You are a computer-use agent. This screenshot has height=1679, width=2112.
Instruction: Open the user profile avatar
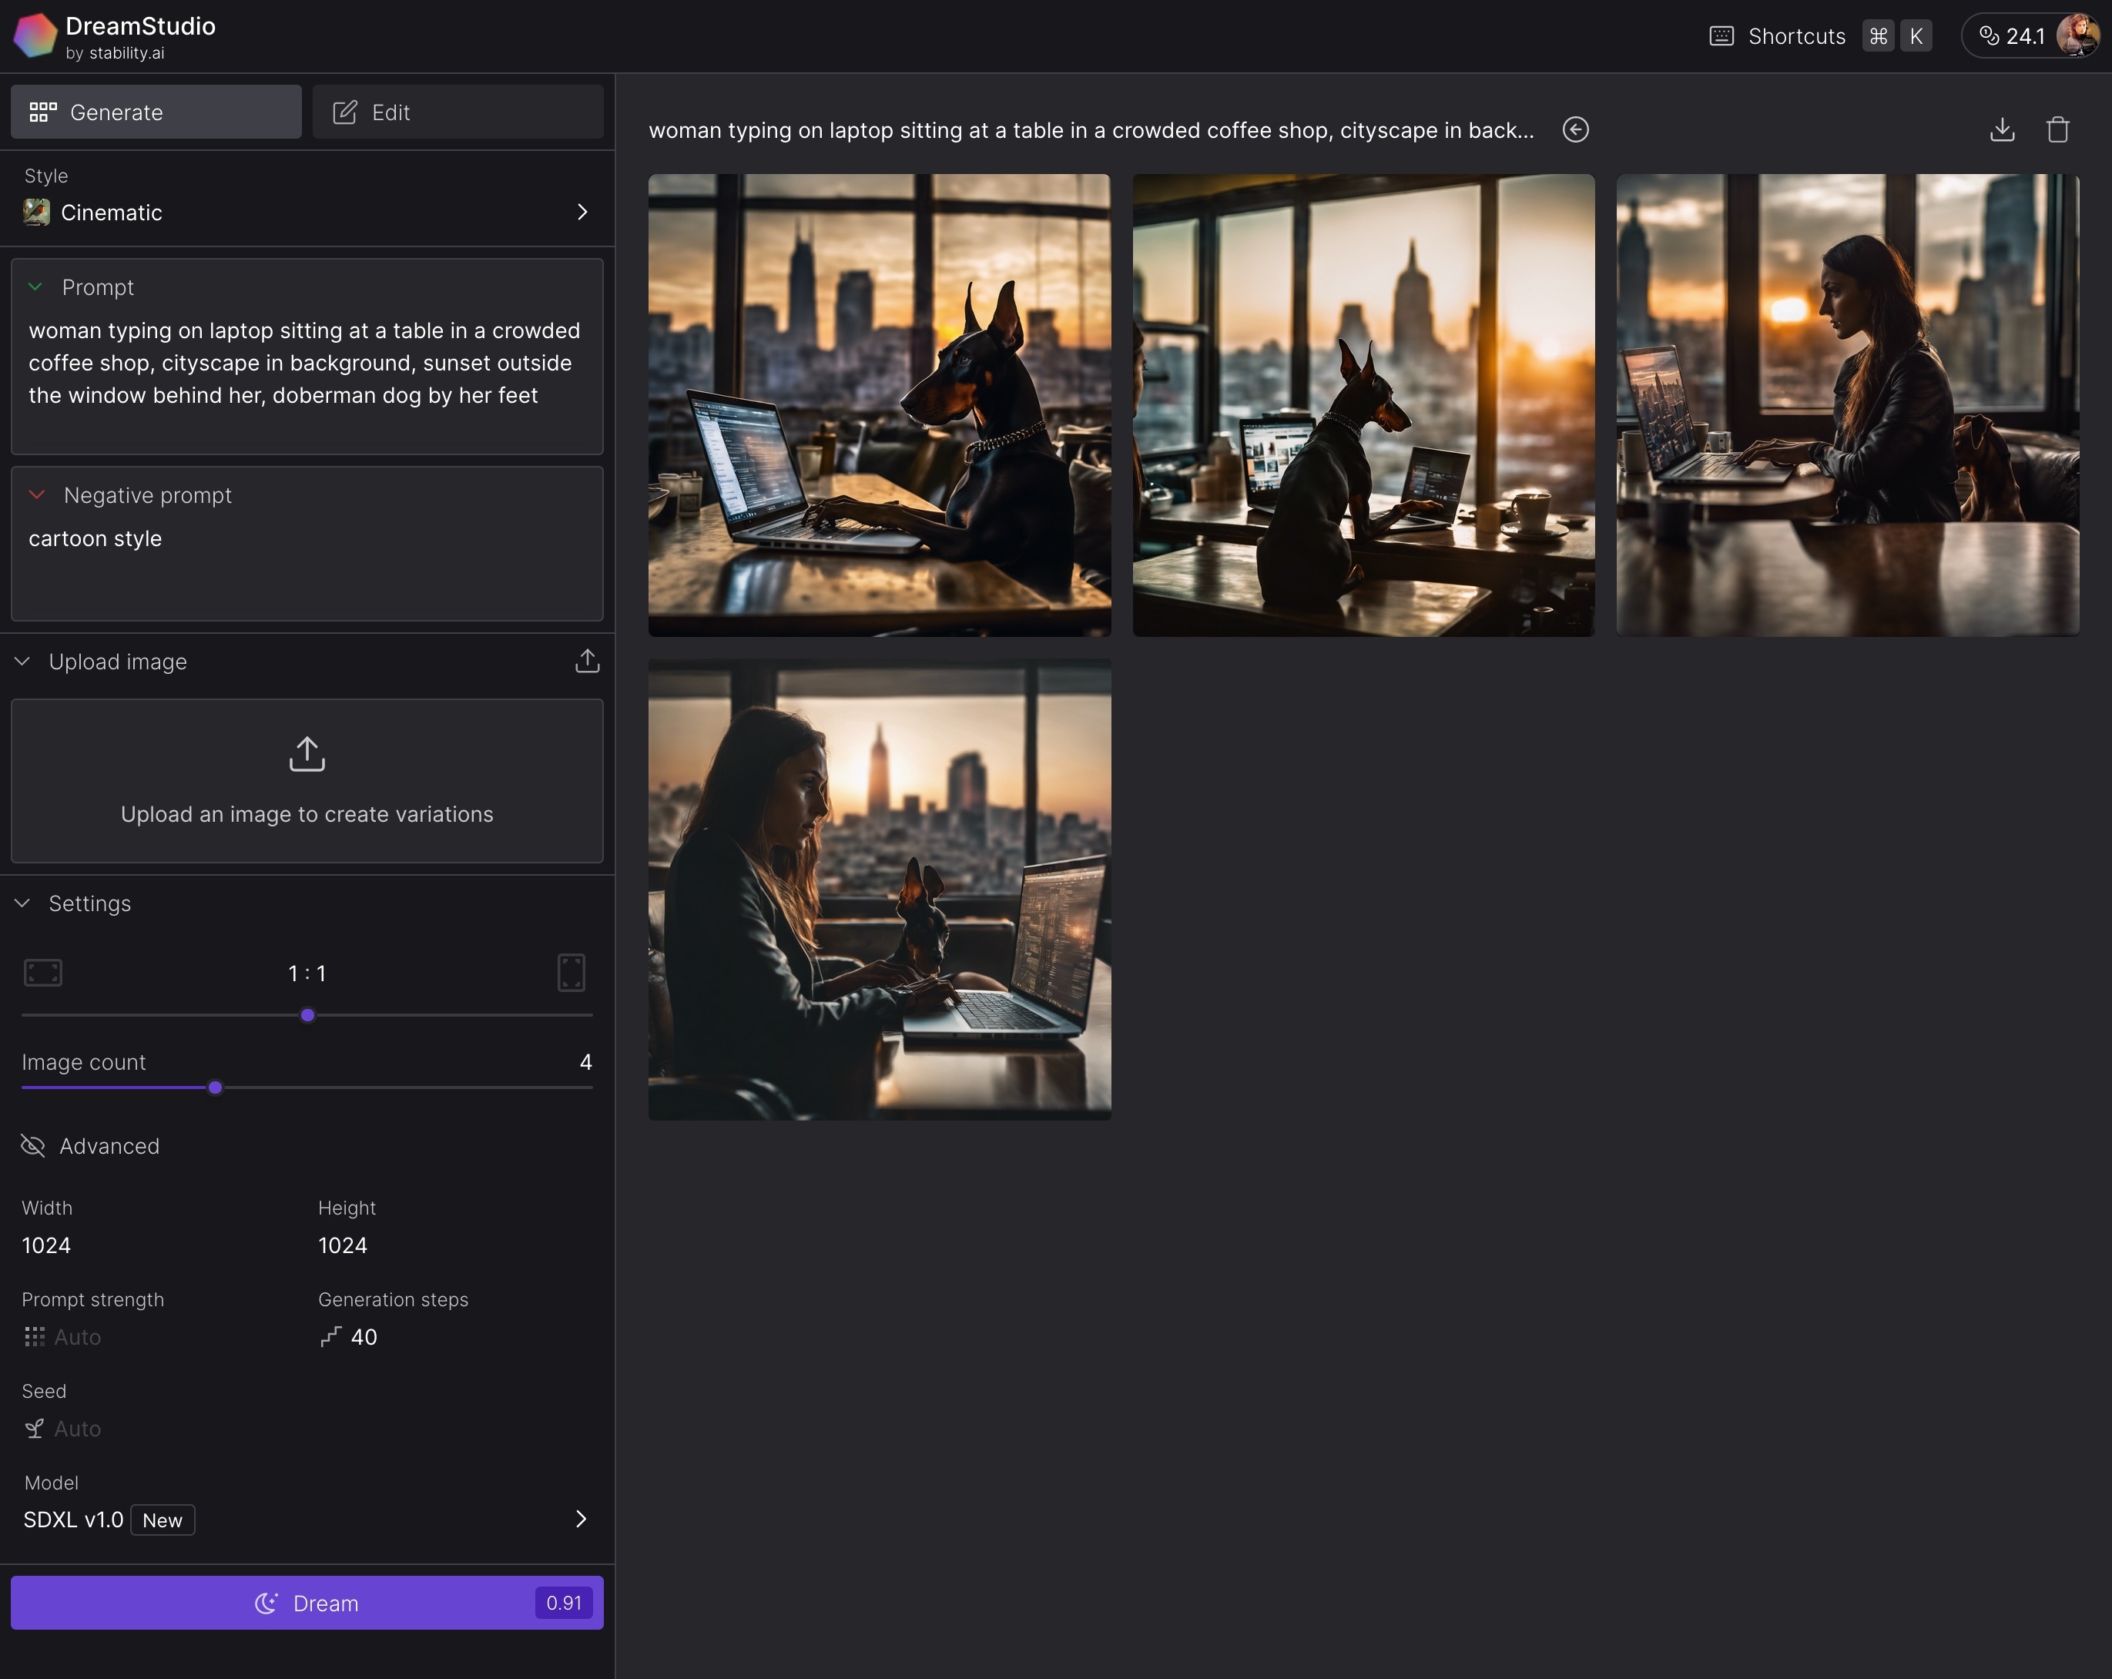coord(2077,36)
